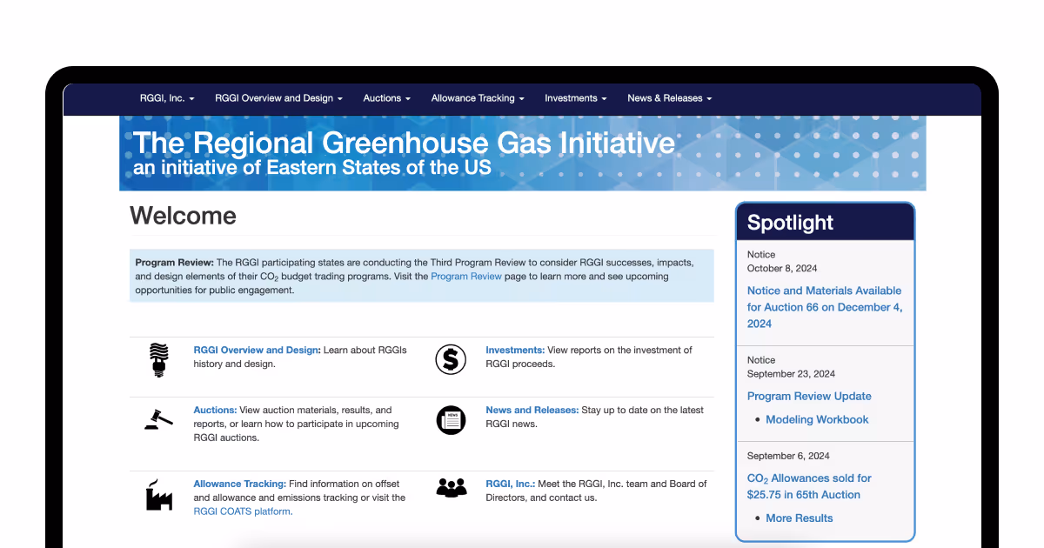Click the September 23, 2024 date text
The height and width of the screenshot is (548, 1044).
pos(791,373)
